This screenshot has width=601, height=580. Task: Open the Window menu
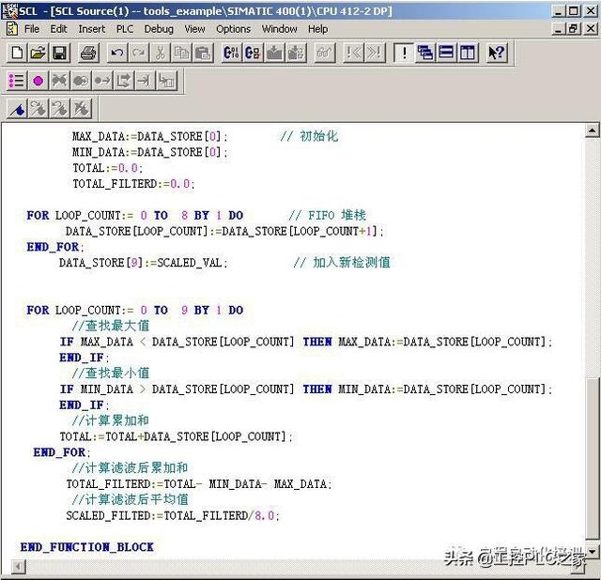279,29
